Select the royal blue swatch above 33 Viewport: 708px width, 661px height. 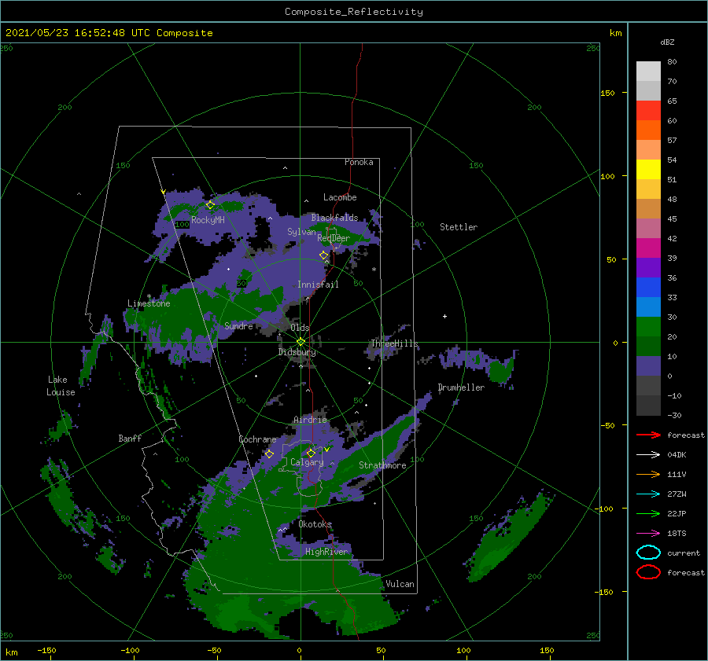648,287
